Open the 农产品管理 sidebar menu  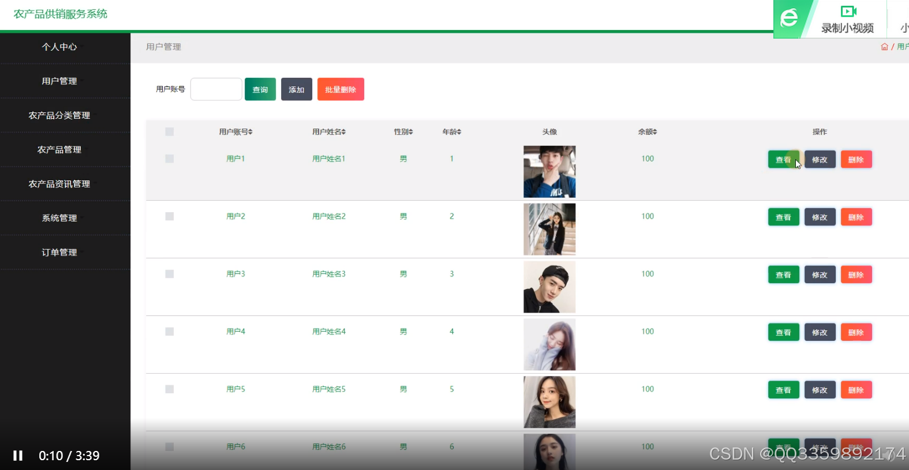coord(59,149)
